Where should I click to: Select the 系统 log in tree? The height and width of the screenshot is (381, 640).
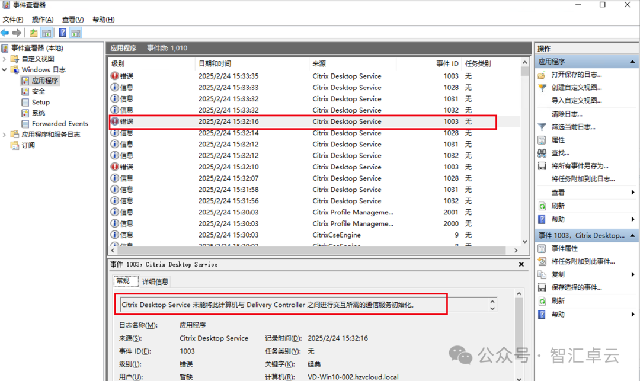(39, 113)
